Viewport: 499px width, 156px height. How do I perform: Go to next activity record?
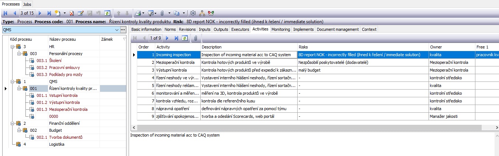(167, 38)
